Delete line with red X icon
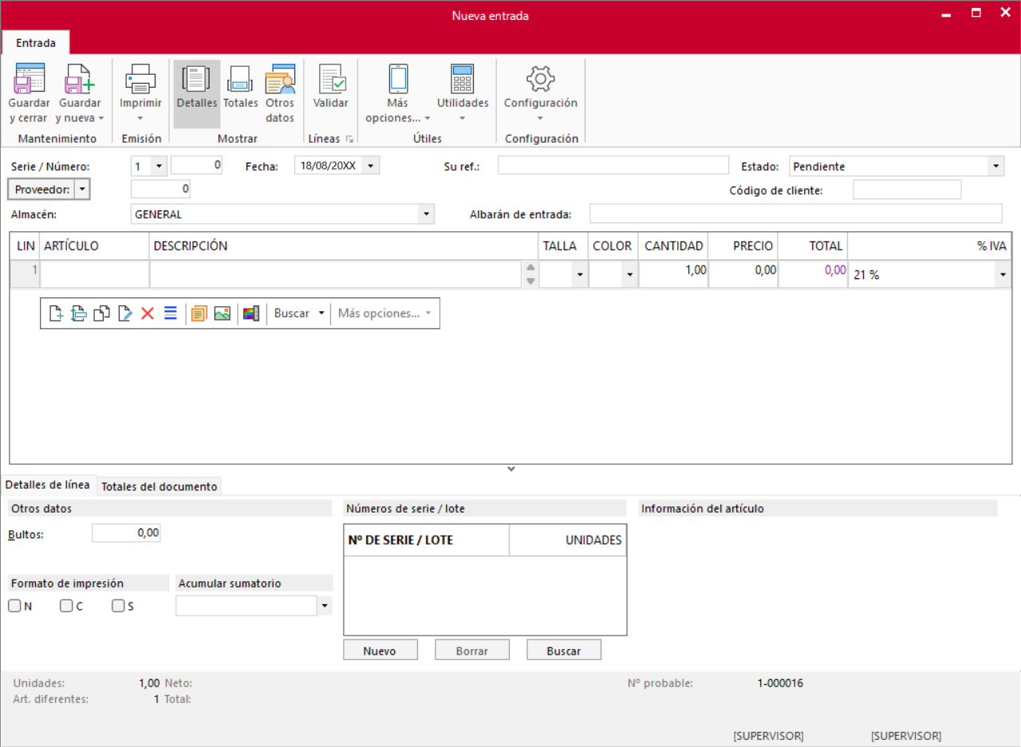Viewport: 1021px width, 747px height. point(148,313)
